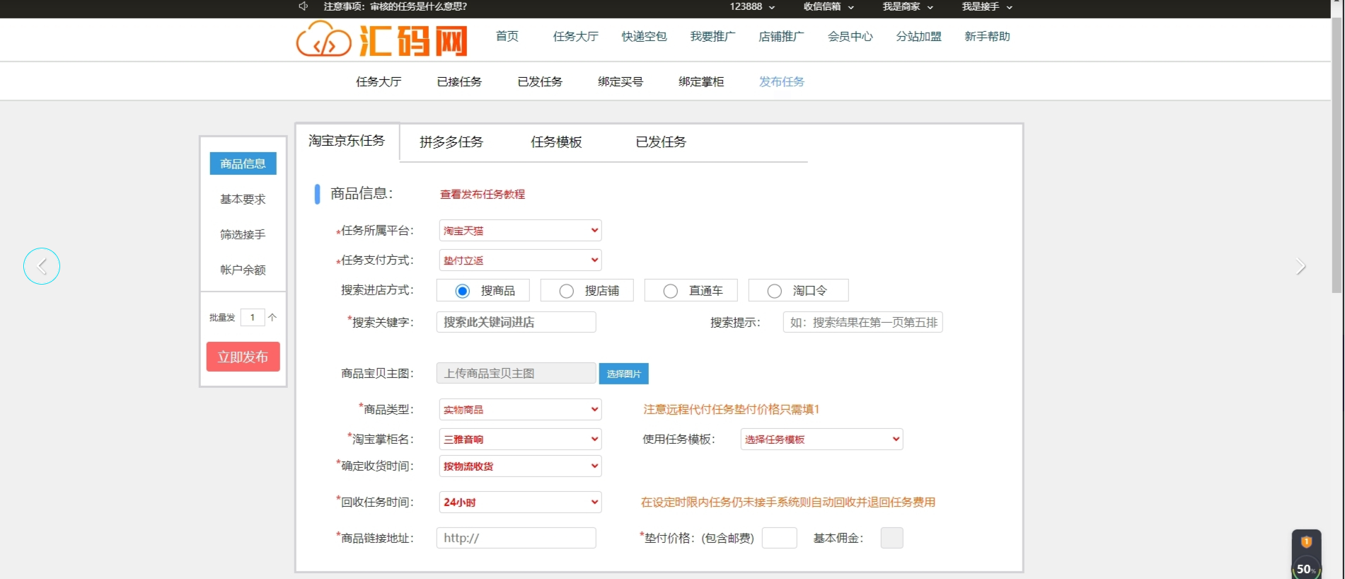This screenshot has width=1345, height=579.
Task: Open 商品类型 dropdown
Action: pos(520,410)
